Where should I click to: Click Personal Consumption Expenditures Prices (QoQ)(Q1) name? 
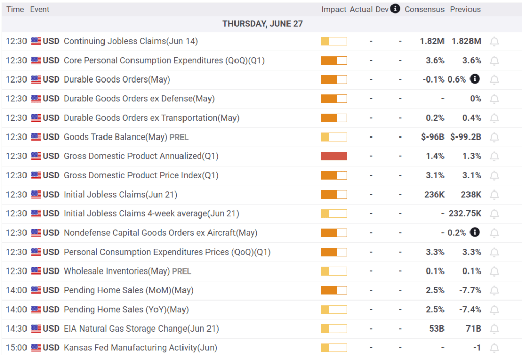(167, 252)
